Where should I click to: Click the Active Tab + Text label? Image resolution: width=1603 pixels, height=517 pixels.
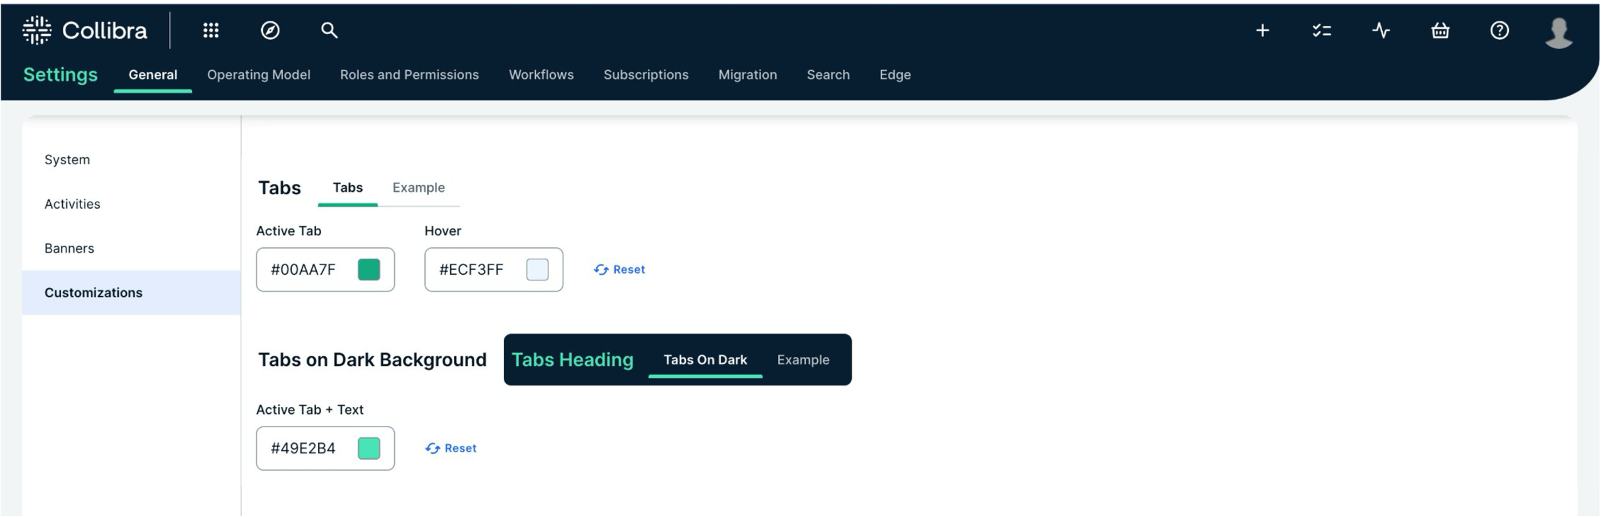click(310, 410)
